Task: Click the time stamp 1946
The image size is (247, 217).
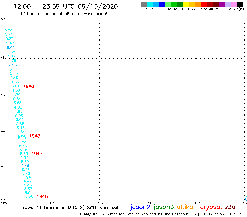Action: click(x=42, y=196)
